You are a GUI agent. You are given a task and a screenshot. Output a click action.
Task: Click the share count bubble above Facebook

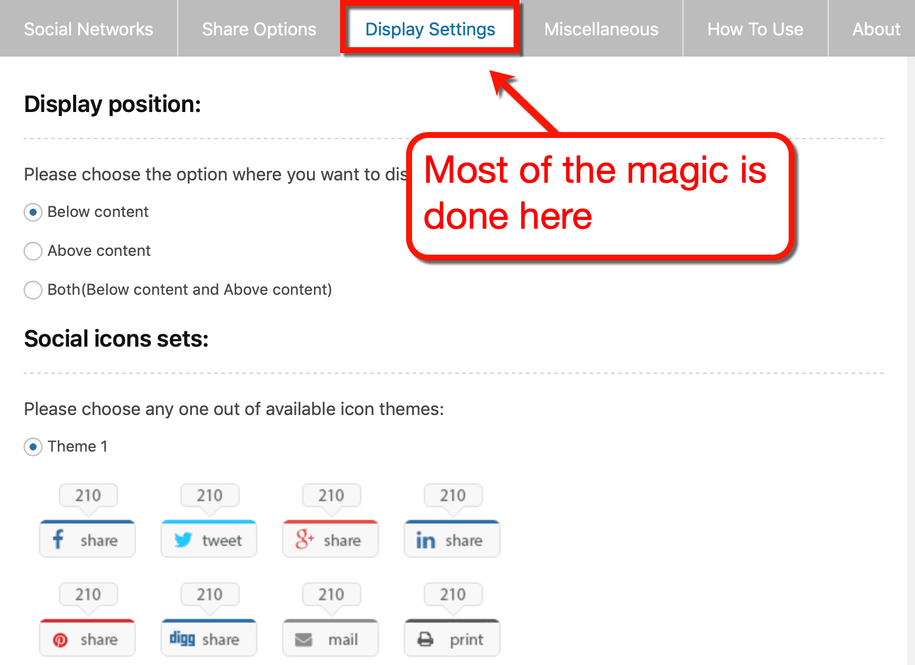pyautogui.click(x=87, y=495)
